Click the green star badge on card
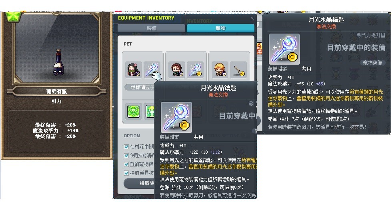This screenshot has width=392, height=202. 14,16
